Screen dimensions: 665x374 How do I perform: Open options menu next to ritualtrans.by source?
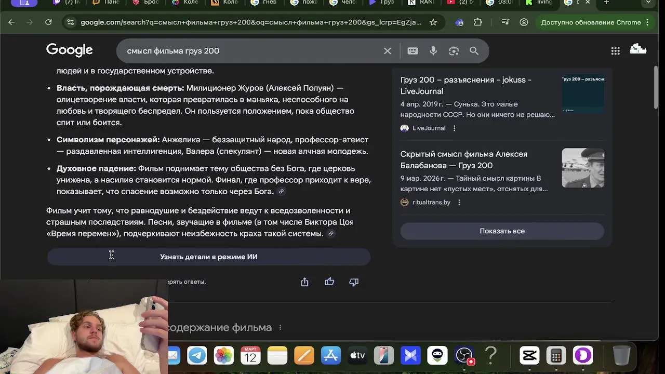[459, 203]
